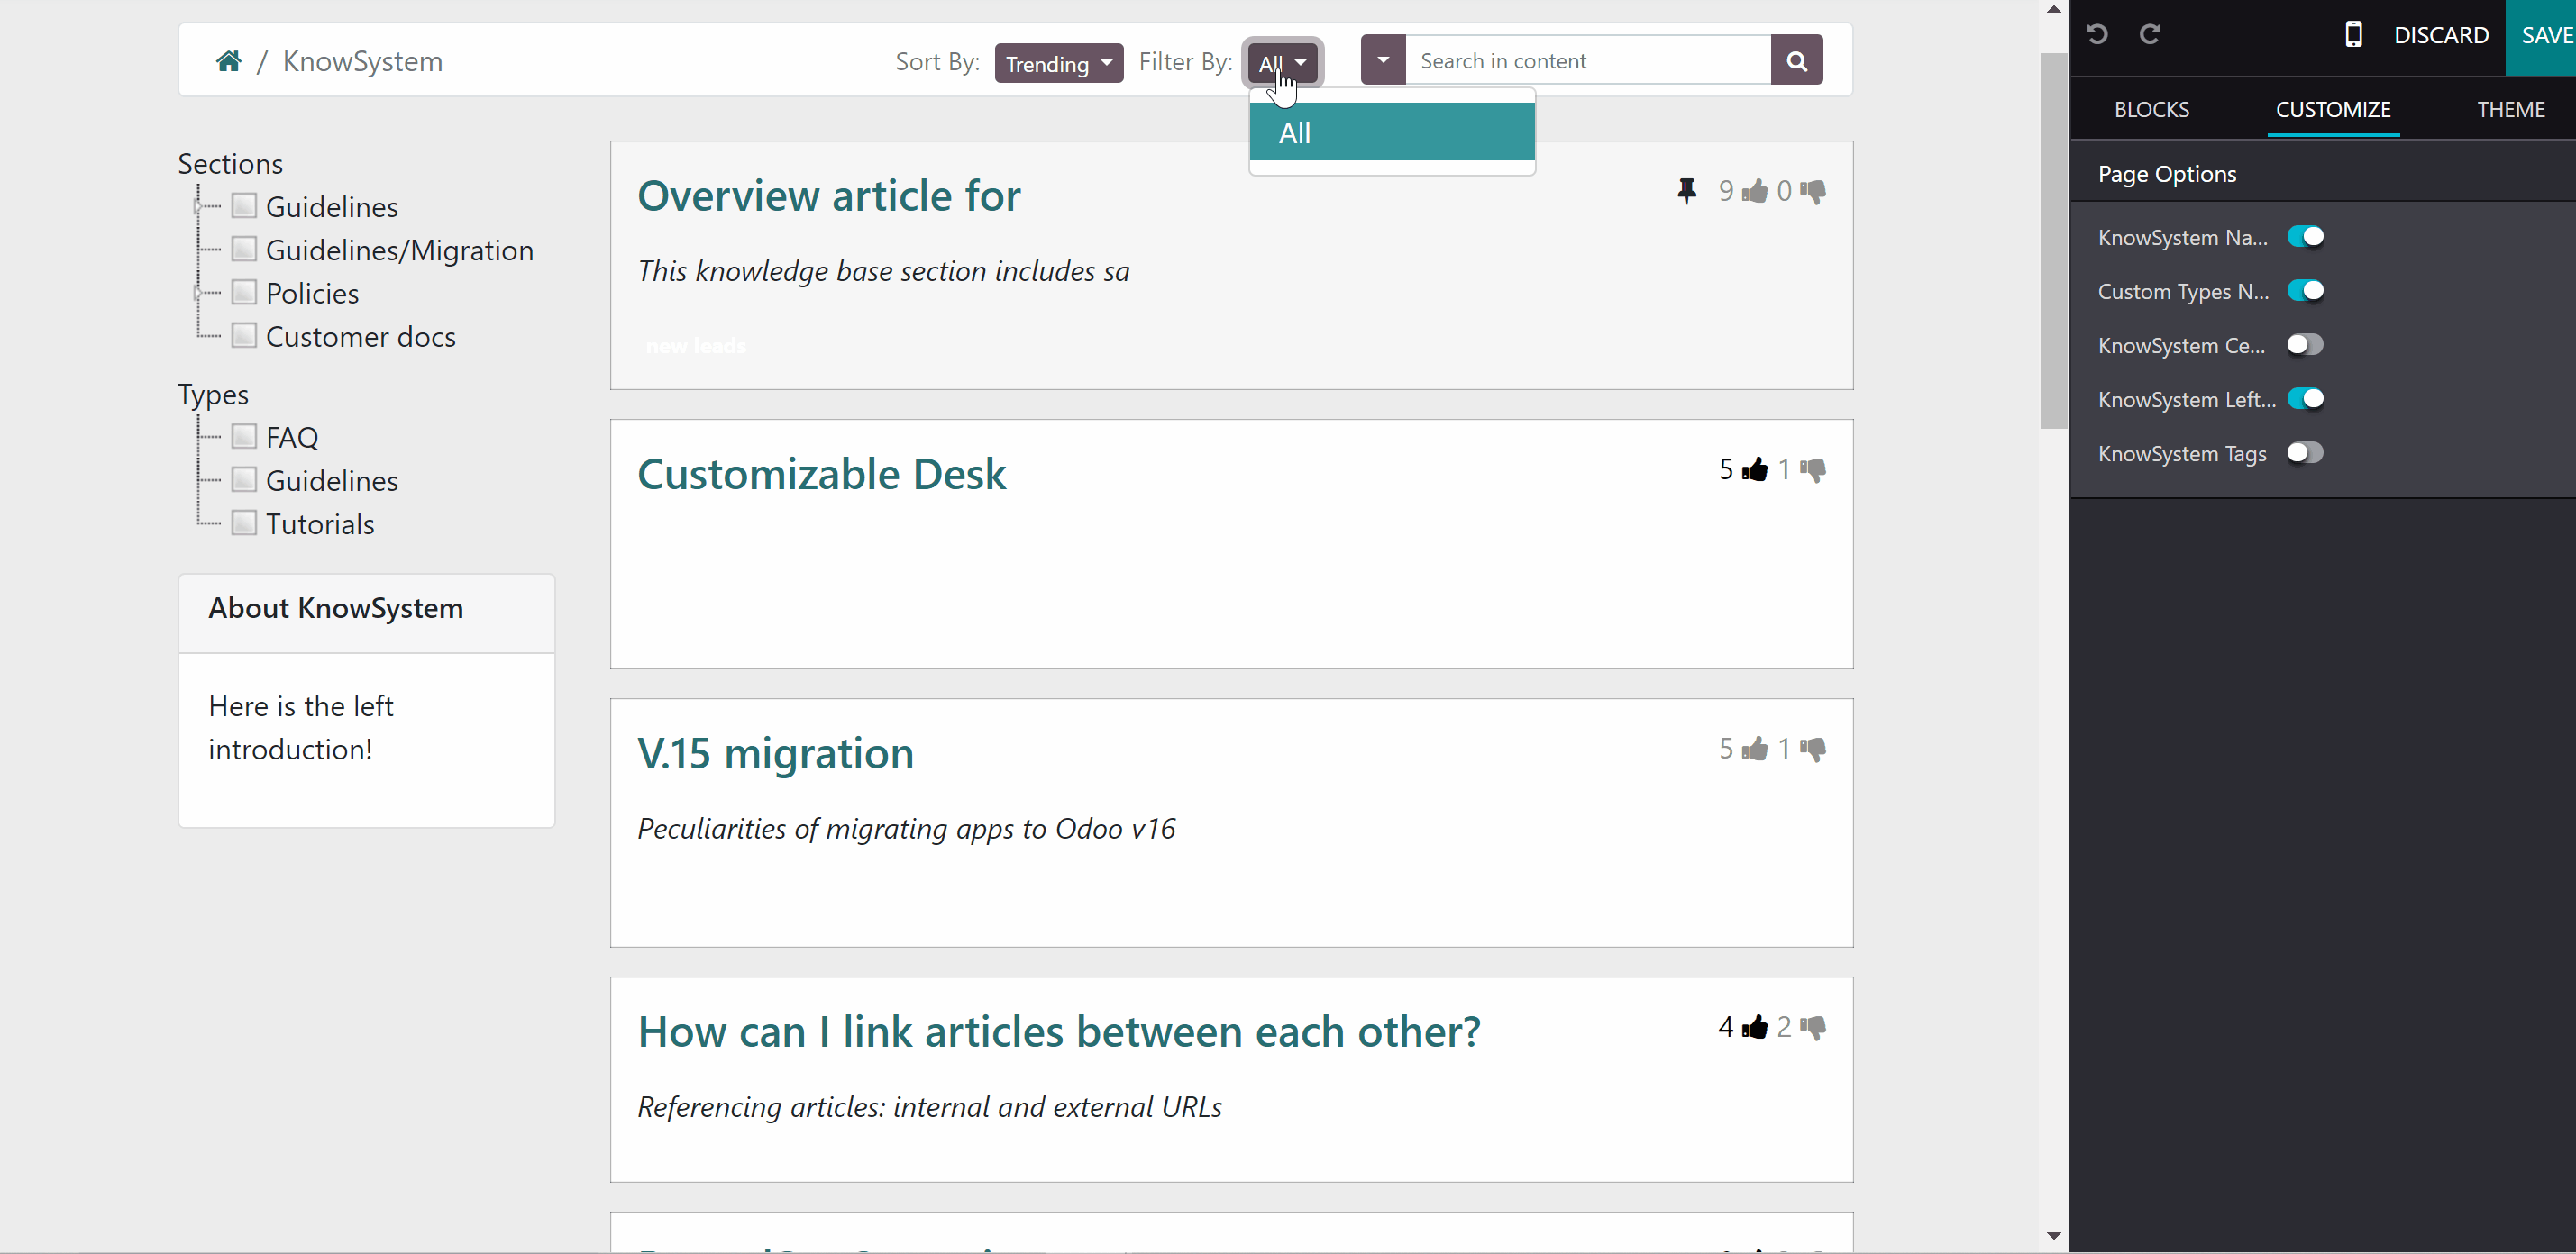This screenshot has width=2576, height=1254.
Task: Open the Overview article
Action: tap(829, 195)
